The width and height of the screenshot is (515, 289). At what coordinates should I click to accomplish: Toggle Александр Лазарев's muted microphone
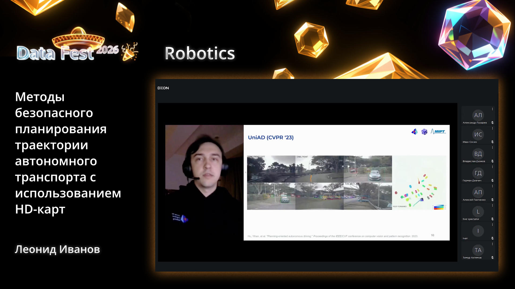tap(492, 123)
